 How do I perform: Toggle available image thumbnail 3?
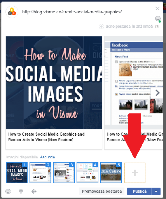(64, 172)
